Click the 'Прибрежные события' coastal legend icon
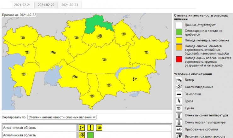This screenshot has width=233, height=138. (x=179, y=129)
